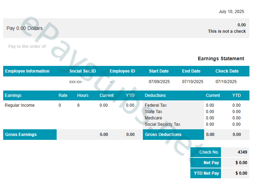Click the 'Employee ID' column header
The height and width of the screenshot is (186, 253).
122,71
